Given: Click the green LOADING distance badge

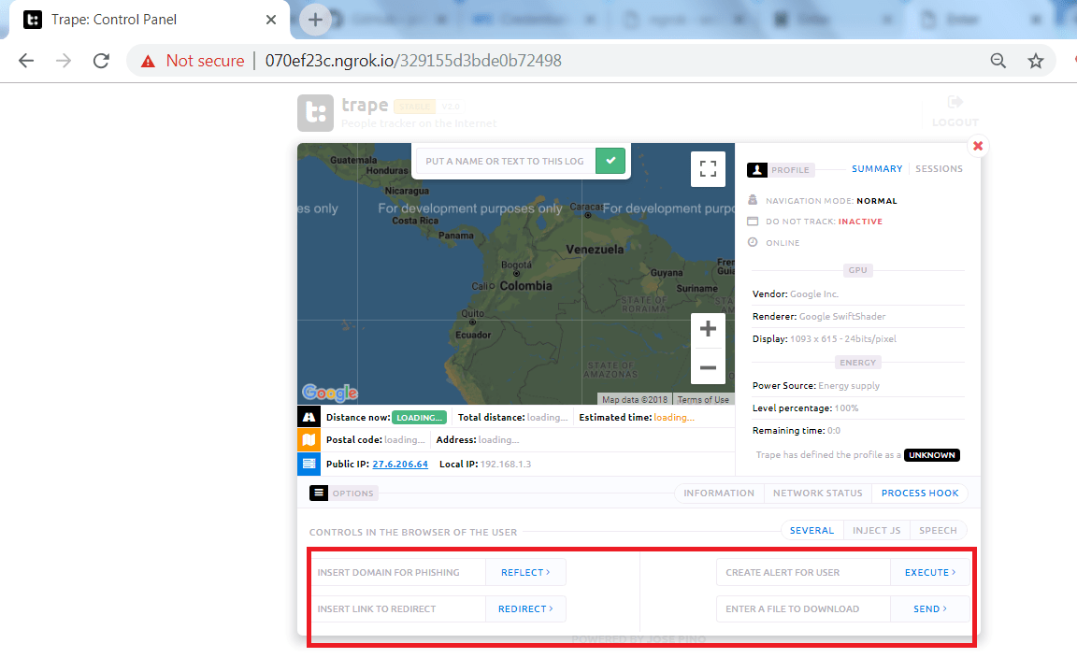Looking at the screenshot, I should pyautogui.click(x=419, y=418).
